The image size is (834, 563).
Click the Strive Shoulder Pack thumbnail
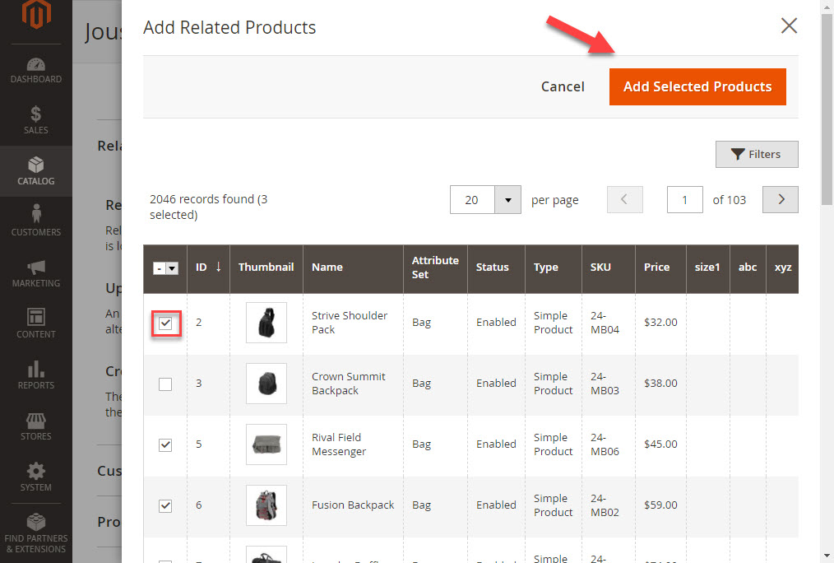(x=266, y=323)
